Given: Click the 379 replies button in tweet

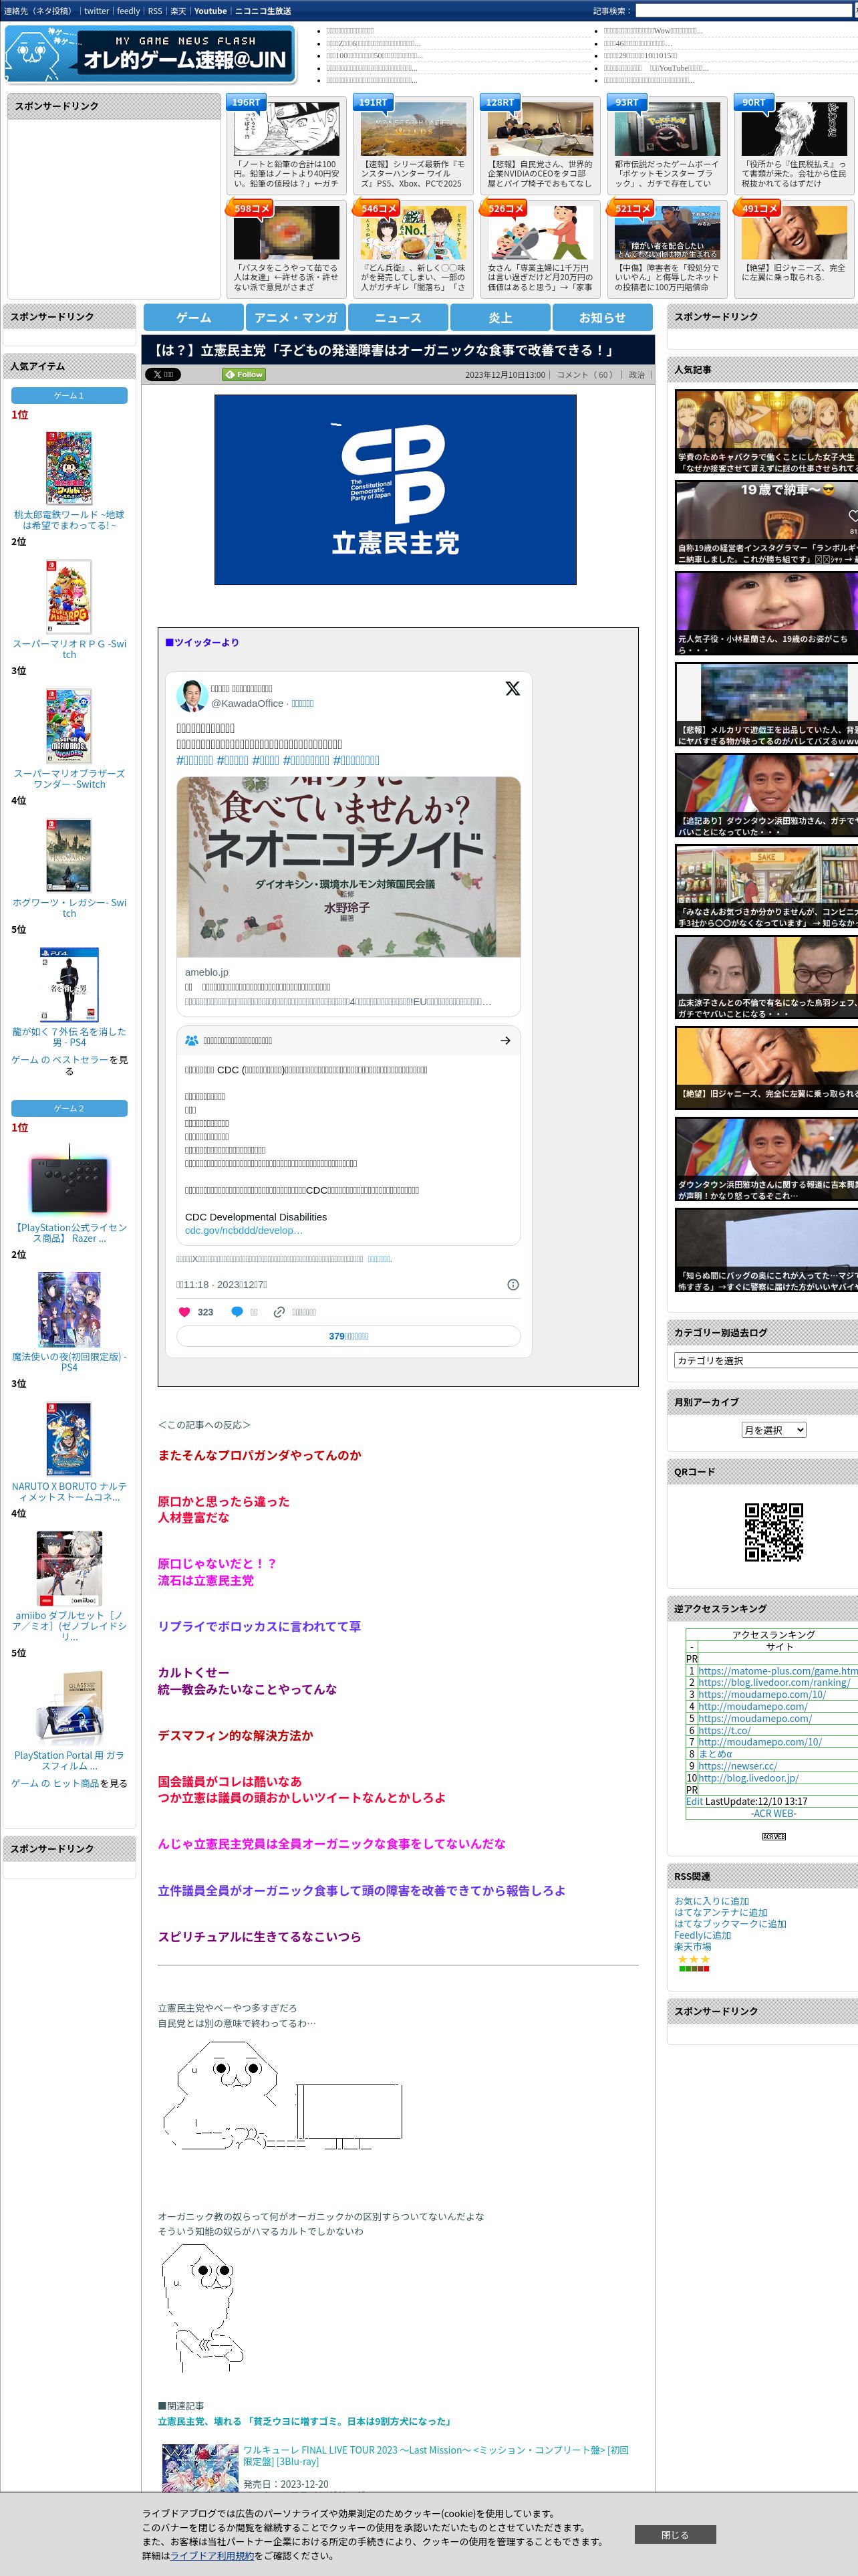Looking at the screenshot, I should (349, 1336).
